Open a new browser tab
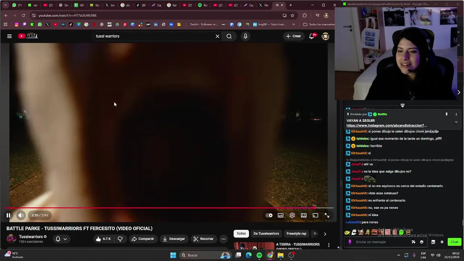This screenshot has width=464, height=261. click(291, 5)
